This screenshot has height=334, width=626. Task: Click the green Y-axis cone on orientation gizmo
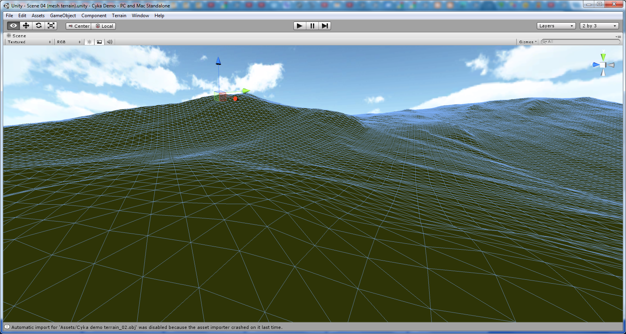click(603, 57)
